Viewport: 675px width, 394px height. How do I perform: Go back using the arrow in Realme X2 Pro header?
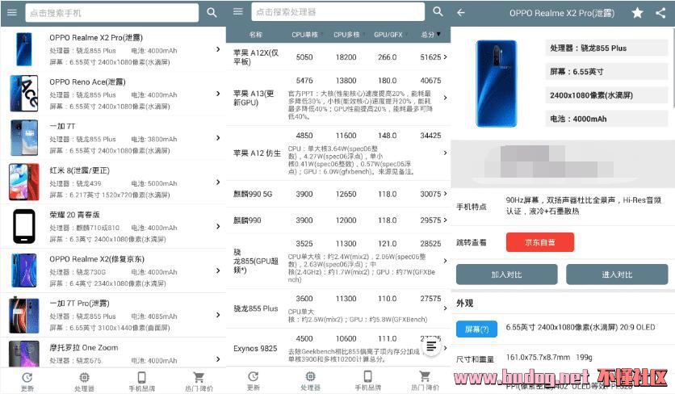coord(461,12)
